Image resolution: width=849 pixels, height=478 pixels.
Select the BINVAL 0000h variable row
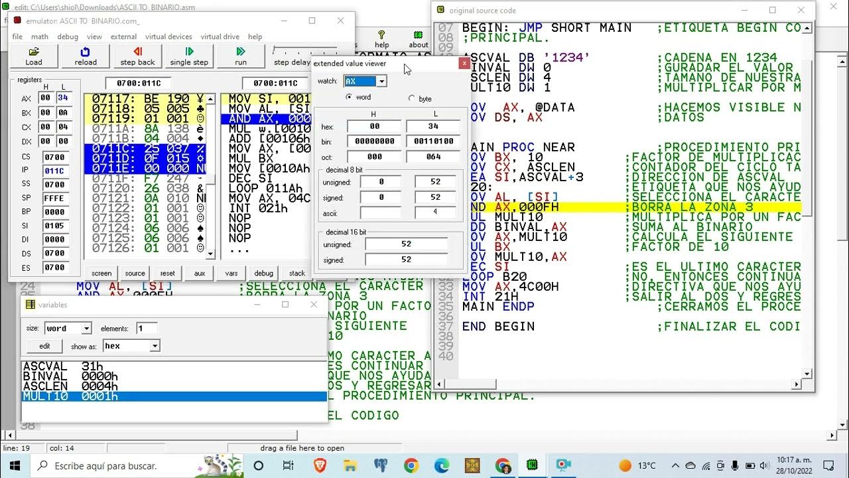click(174, 376)
